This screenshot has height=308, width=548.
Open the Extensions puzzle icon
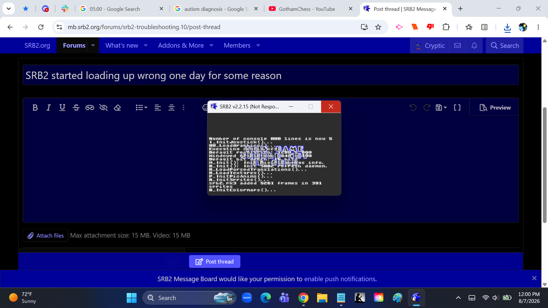pos(446,27)
